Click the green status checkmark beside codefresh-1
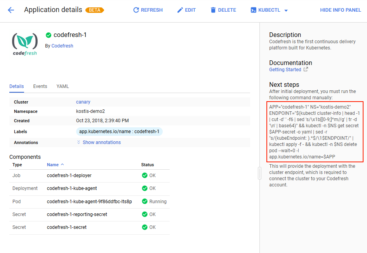The height and width of the screenshot is (253, 367). click(x=49, y=35)
